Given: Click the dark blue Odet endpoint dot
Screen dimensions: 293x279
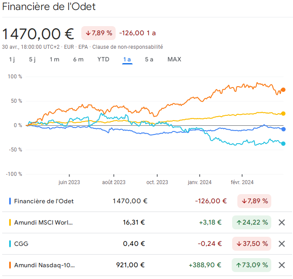Looking at the screenshot, I should coord(283,129).
